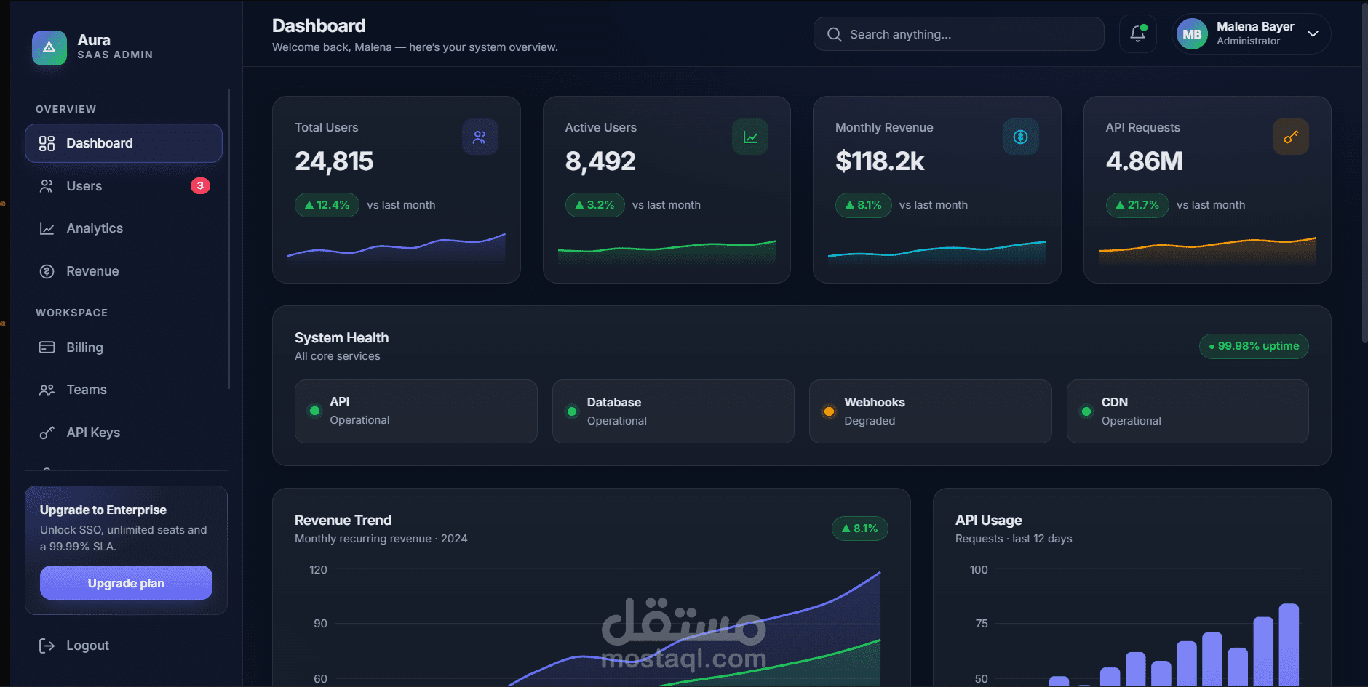1368x687 pixels.
Task: Click the Upgrade plan button
Action: pos(126,583)
